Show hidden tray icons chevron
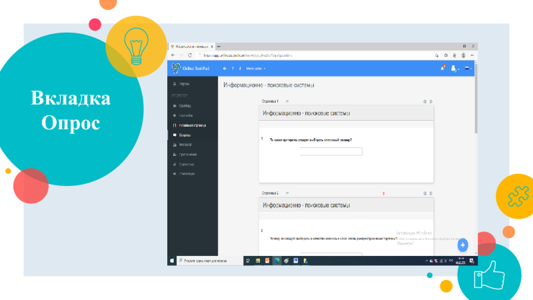Screen dimensions: 533x300 426,261
